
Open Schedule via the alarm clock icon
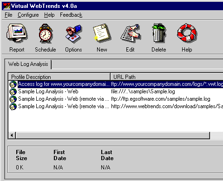pos(46,33)
